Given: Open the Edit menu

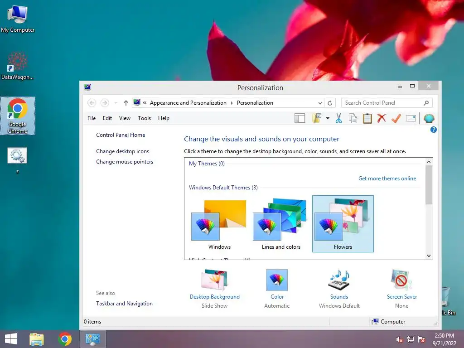Looking at the screenshot, I should click(107, 118).
